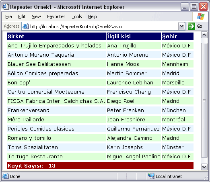
Task: Click the address URL field
Action: [103, 27]
